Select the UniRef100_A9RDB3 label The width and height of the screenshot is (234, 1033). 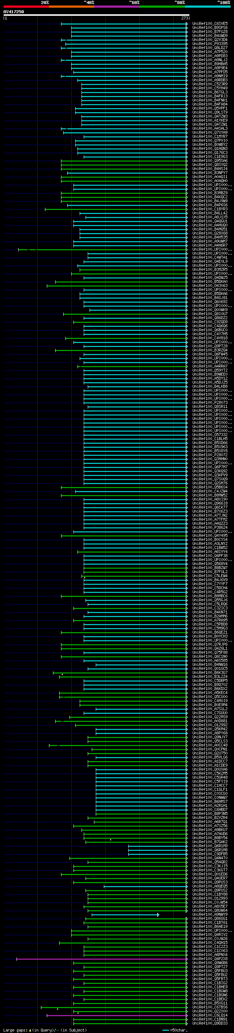(x=210, y=80)
